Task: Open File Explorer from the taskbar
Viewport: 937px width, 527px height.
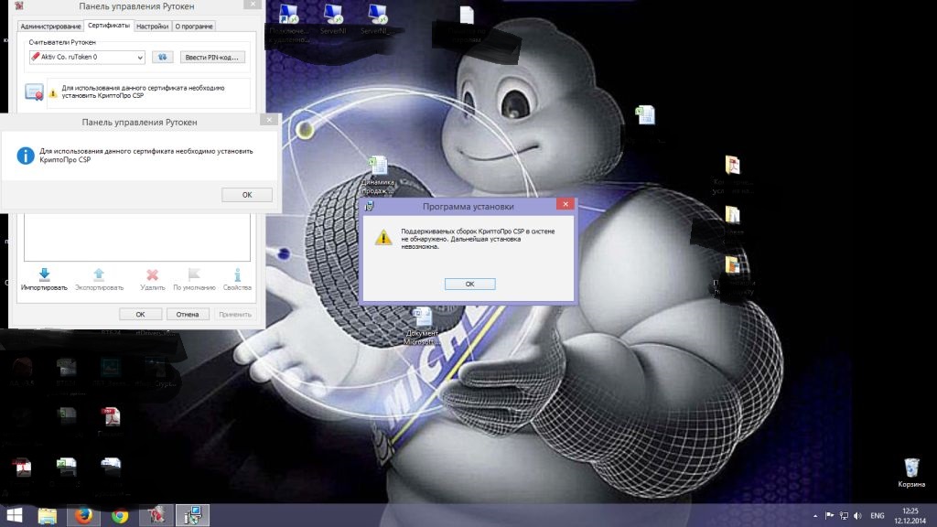Action: (x=48, y=515)
